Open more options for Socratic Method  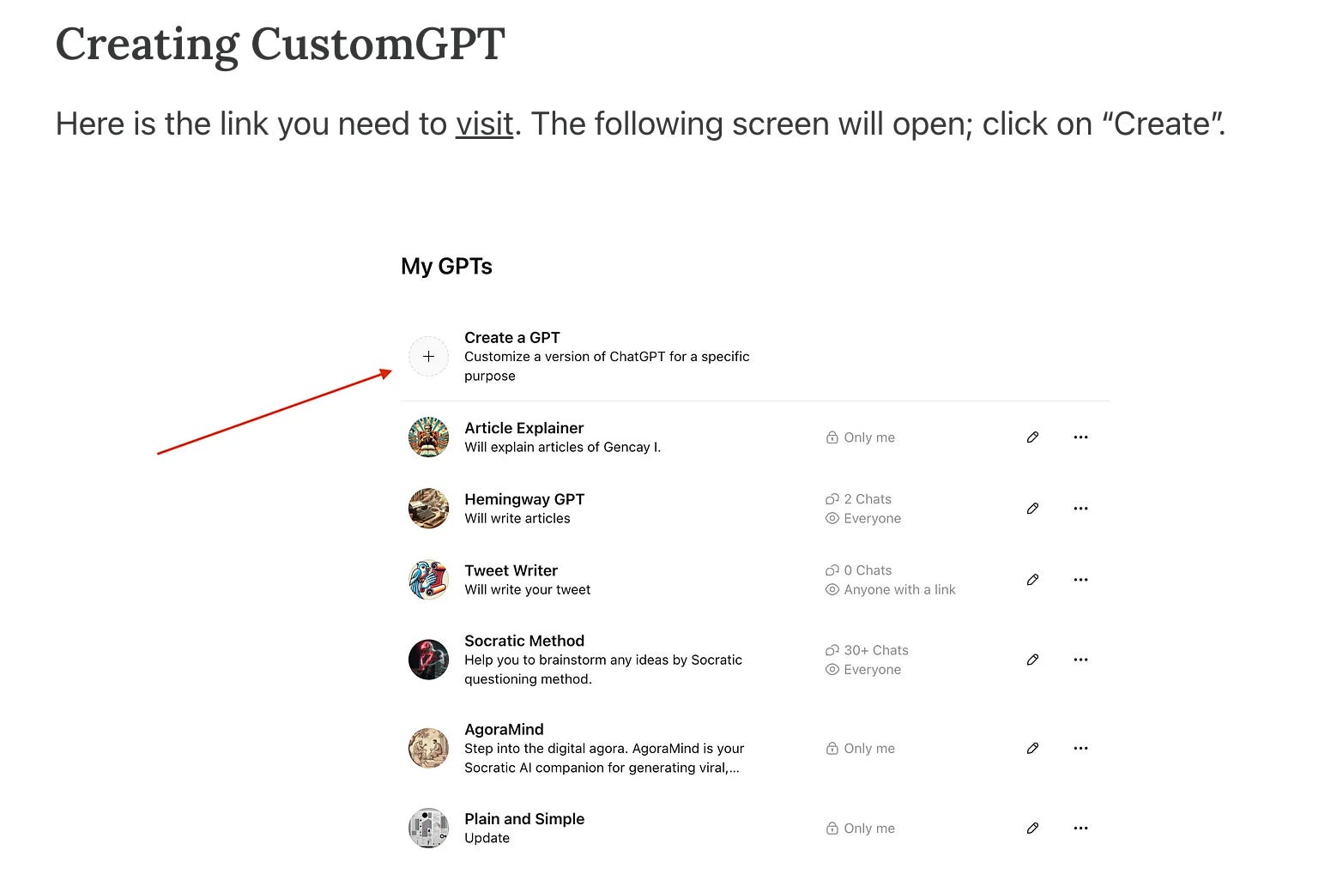click(x=1080, y=660)
